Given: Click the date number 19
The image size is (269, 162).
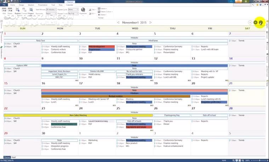Looking at the screenshot, I should coord(156,83).
